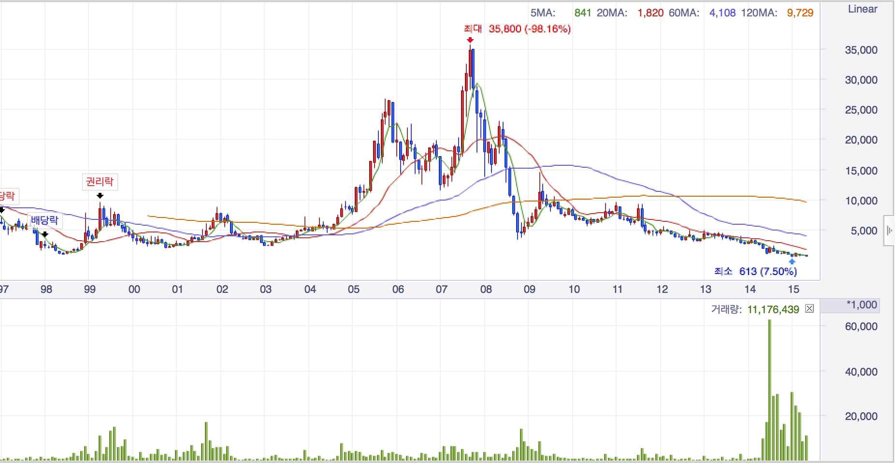Viewport: 895px width, 463px height.
Task: Close the 거래량 volume panel
Action: (x=809, y=309)
